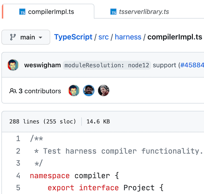Viewport: 204px width, 194px height.
Task: Open weswigham's user profile link
Action: [42, 65]
